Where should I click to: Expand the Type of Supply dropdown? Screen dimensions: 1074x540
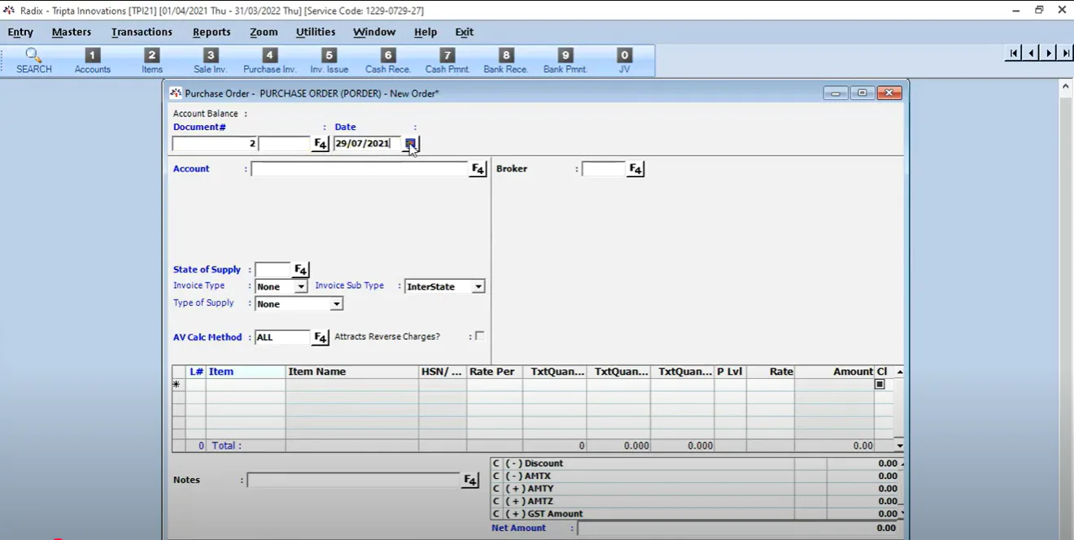[336, 304]
